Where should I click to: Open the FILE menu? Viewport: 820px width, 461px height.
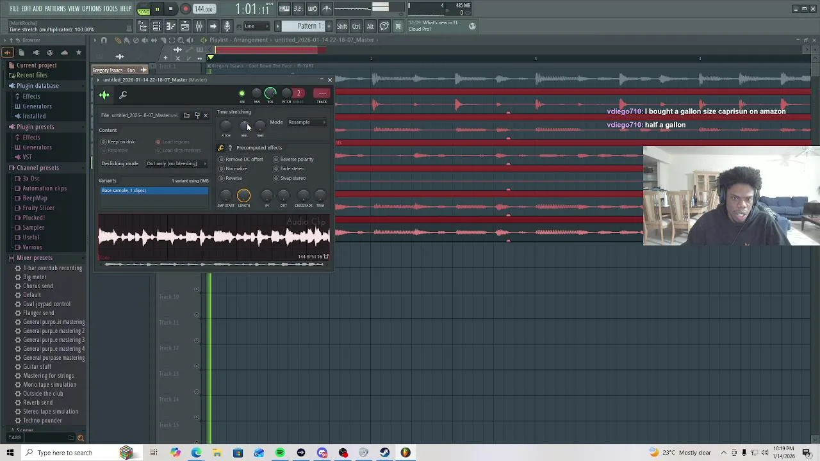[x=14, y=9]
